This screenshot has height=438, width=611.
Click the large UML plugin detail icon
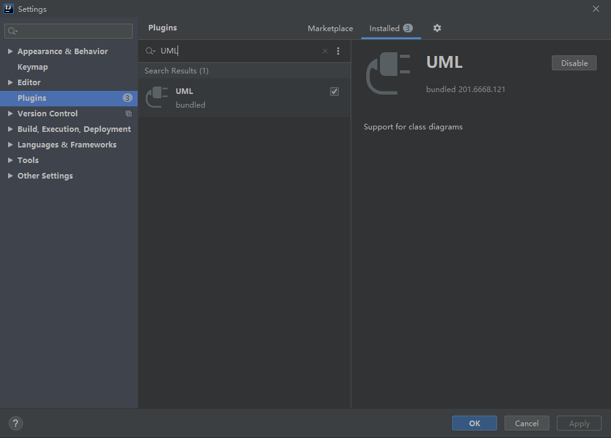click(388, 73)
